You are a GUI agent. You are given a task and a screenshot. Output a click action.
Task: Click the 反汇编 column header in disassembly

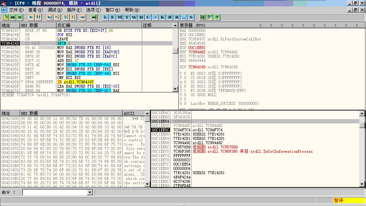[99, 25]
